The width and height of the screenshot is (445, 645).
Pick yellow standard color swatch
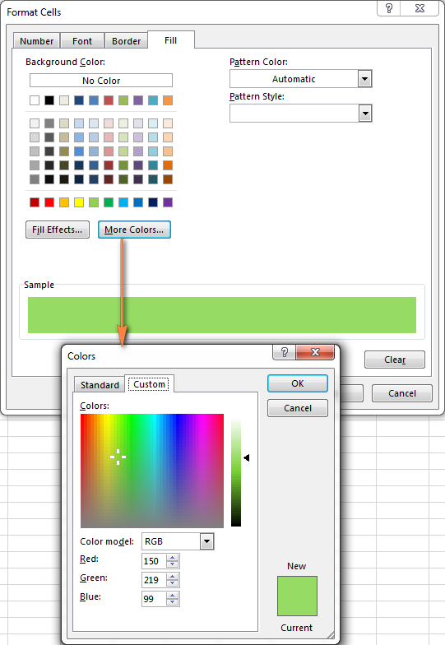79,202
